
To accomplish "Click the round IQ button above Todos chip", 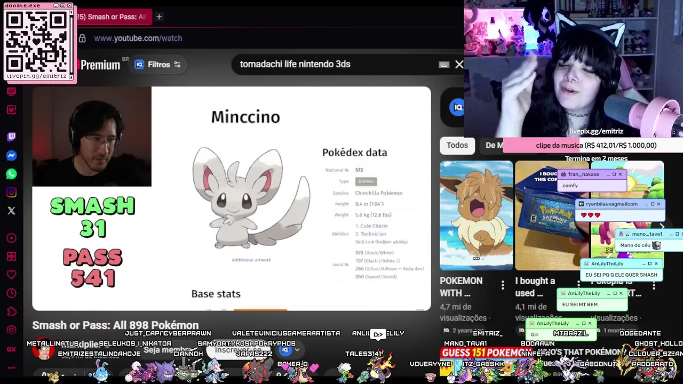I will coord(457,107).
